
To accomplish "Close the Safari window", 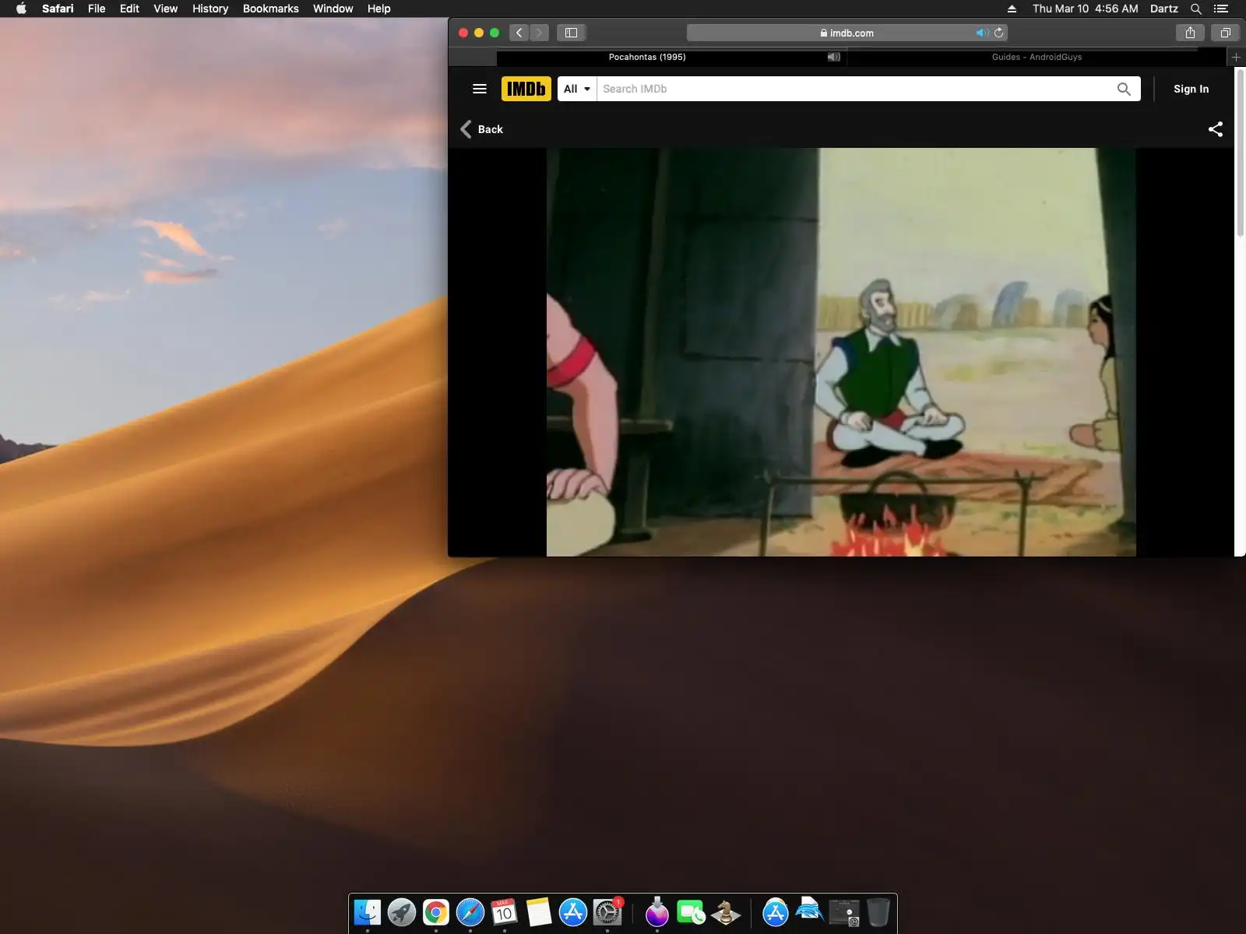I will click(463, 33).
